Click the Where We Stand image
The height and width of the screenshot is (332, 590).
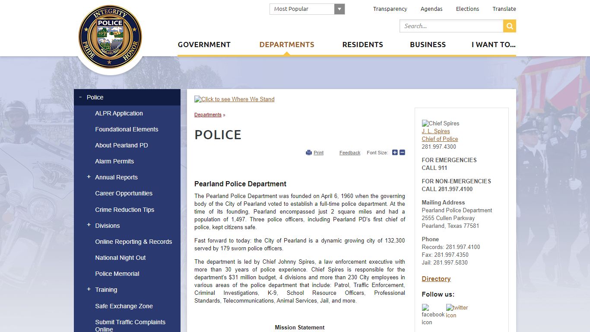click(x=235, y=99)
